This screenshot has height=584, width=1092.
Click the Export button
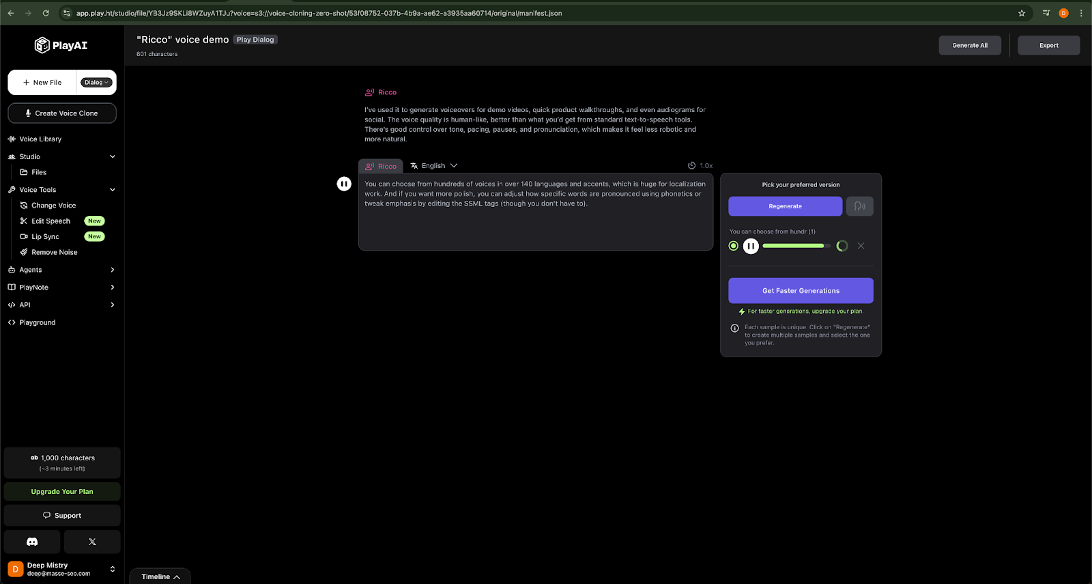[1049, 46]
